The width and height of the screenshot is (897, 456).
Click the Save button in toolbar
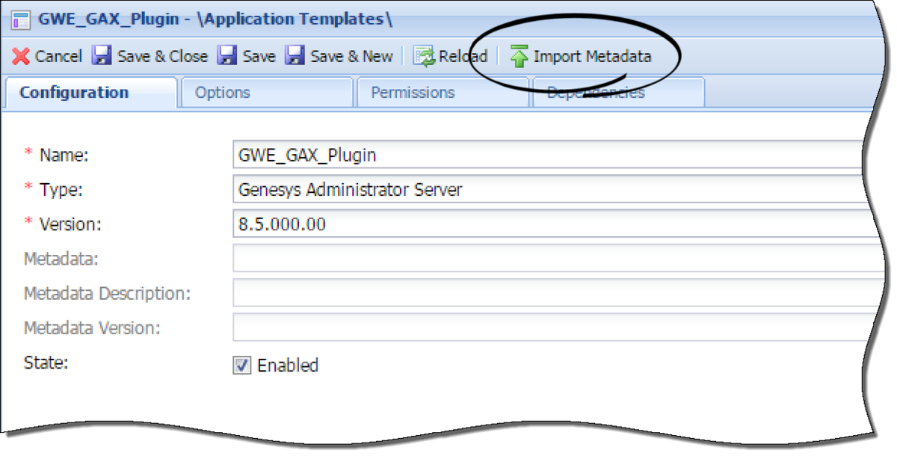247,56
